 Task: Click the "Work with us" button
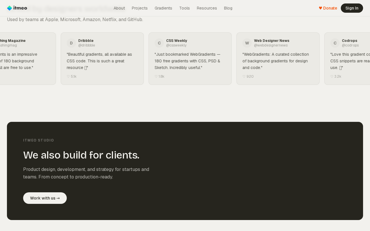45,198
